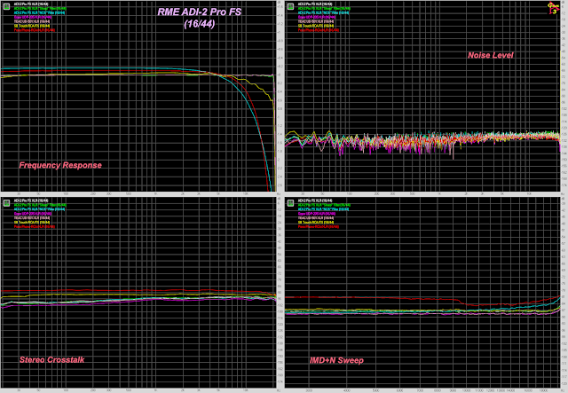Viewport: 568px width, 393px height.
Task: Select green 'Sharp' Filter legend in Noise Level
Action: tap(324, 8)
